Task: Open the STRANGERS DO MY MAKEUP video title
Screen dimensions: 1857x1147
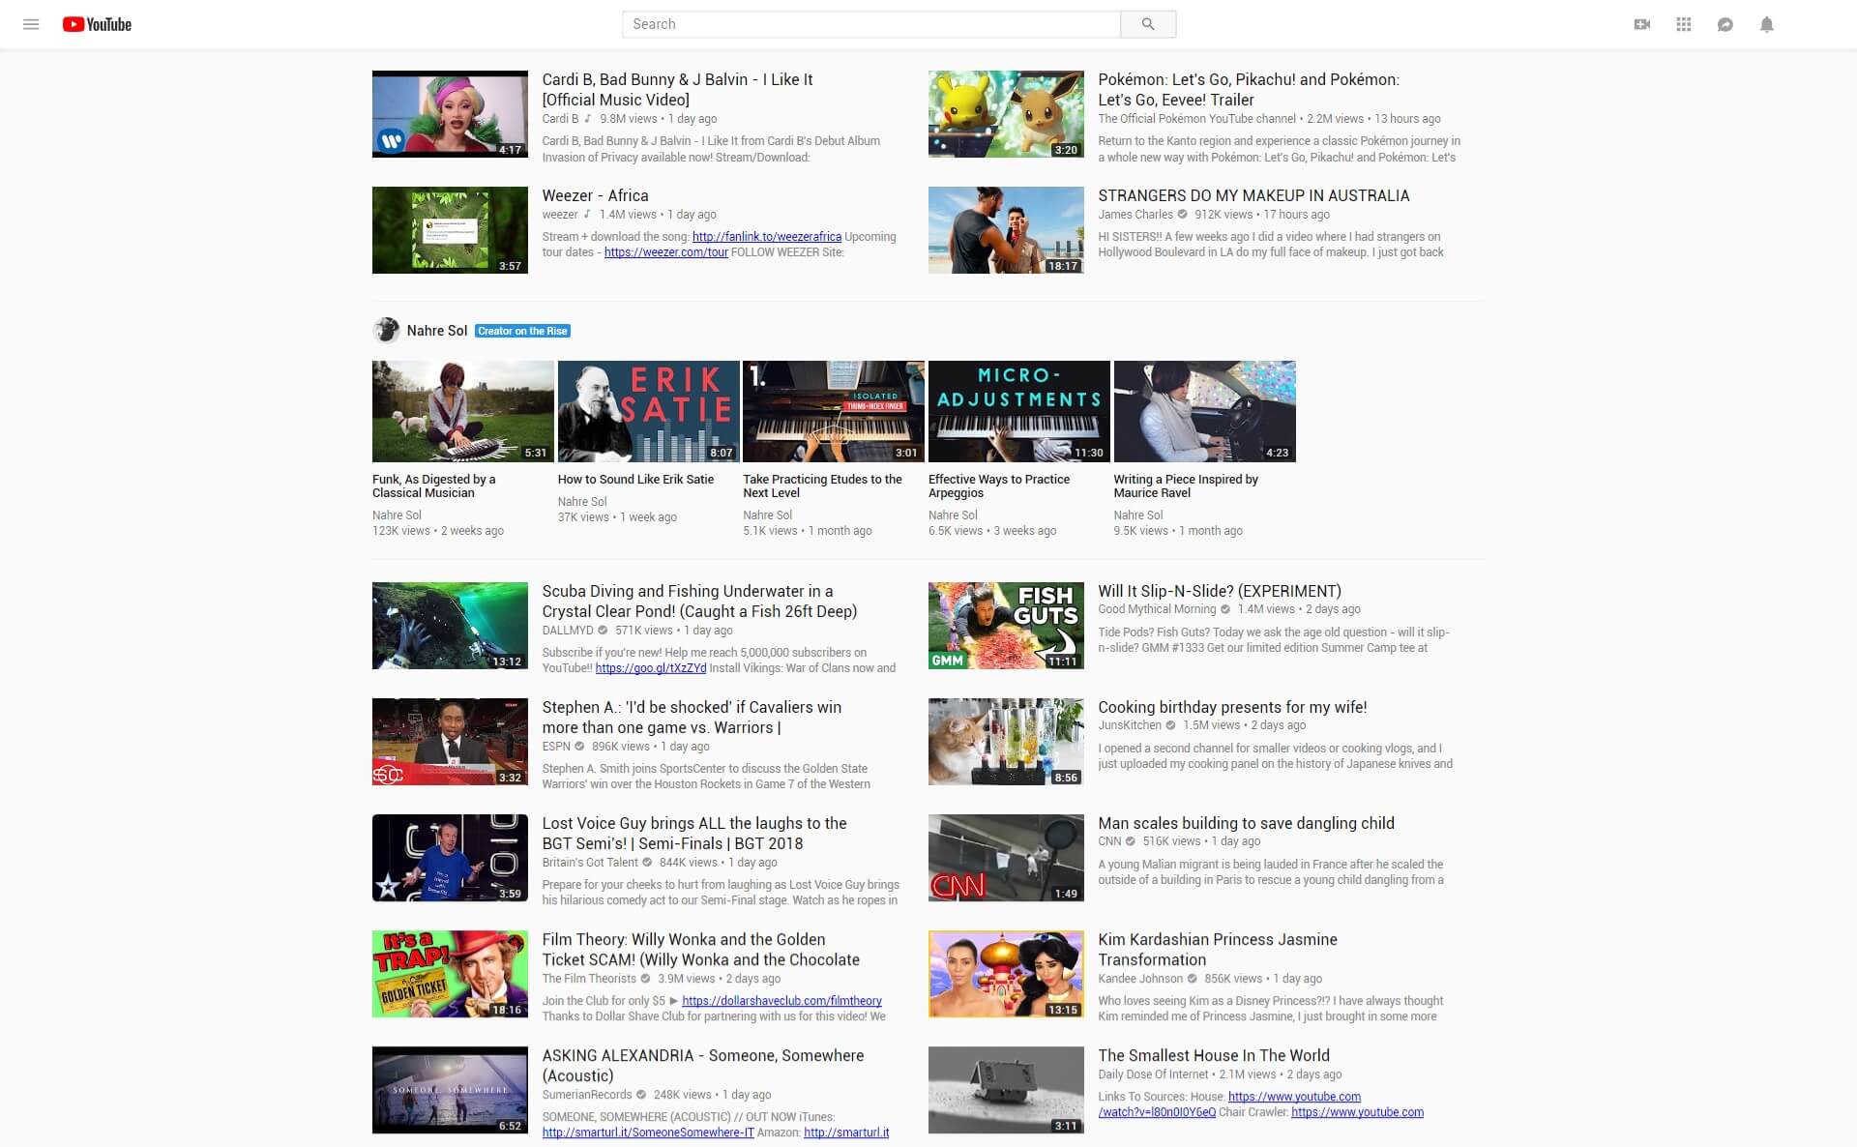Action: 1253,195
